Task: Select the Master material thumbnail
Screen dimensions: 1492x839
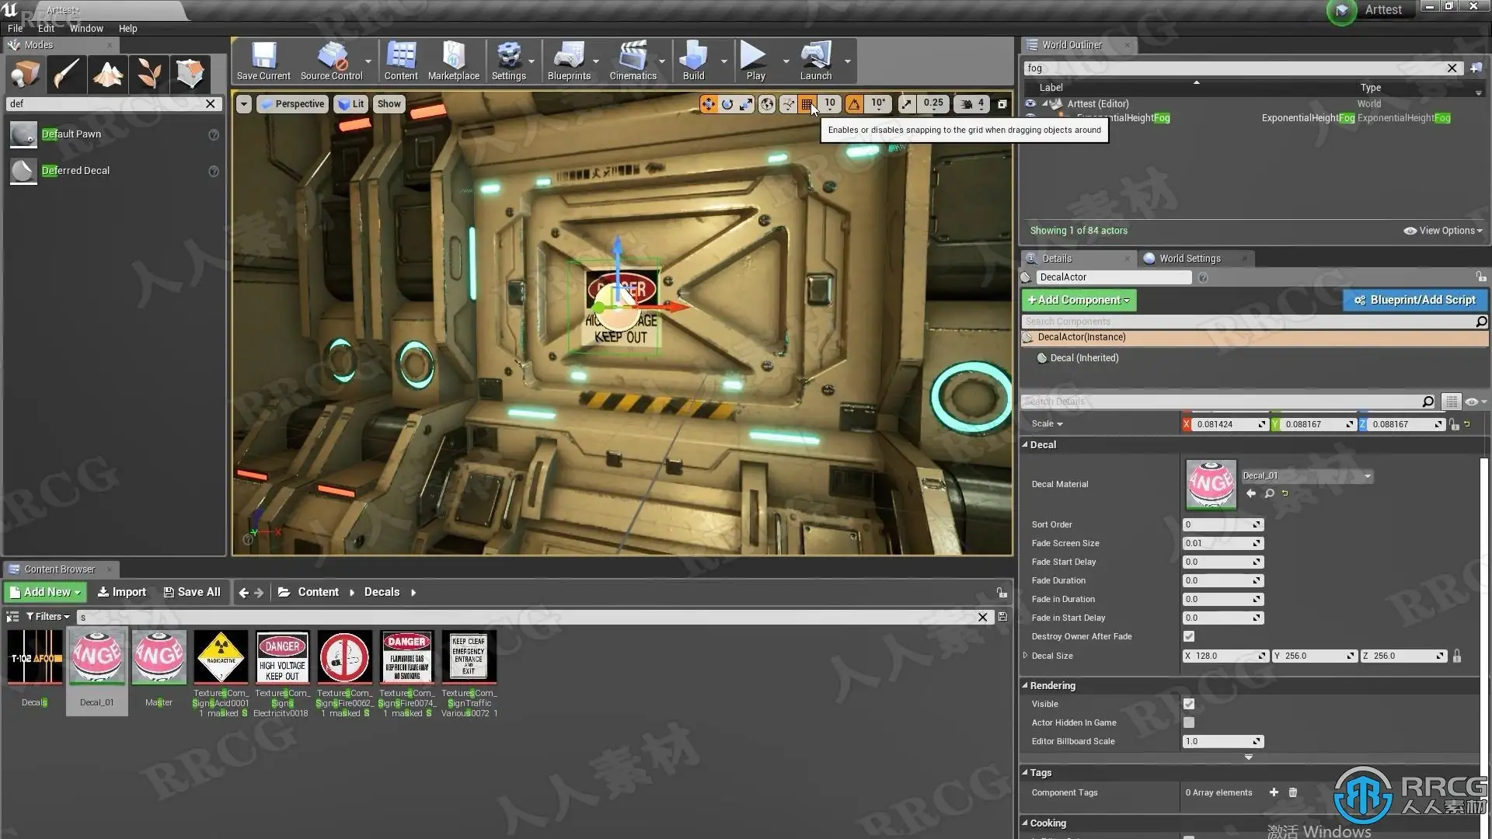Action: [159, 657]
